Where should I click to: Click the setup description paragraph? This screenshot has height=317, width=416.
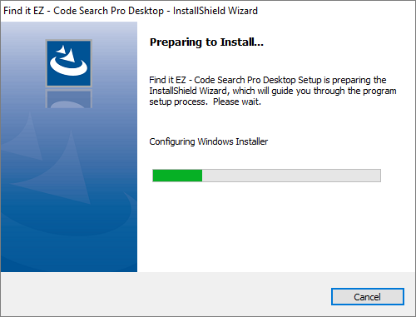[x=273, y=91]
